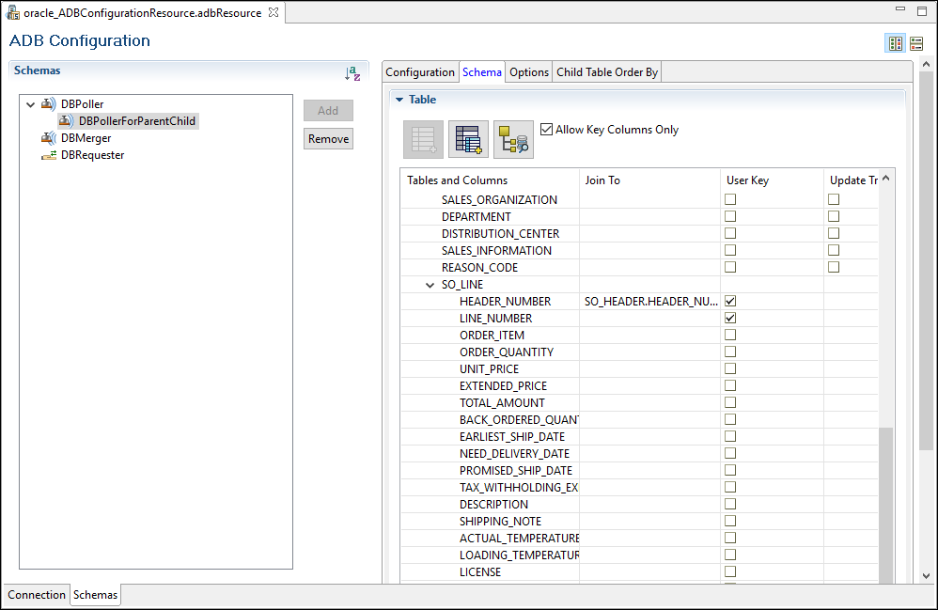Image resolution: width=938 pixels, height=610 pixels.
Task: Click the table's vertical scrollbar thumb
Action: point(886,508)
